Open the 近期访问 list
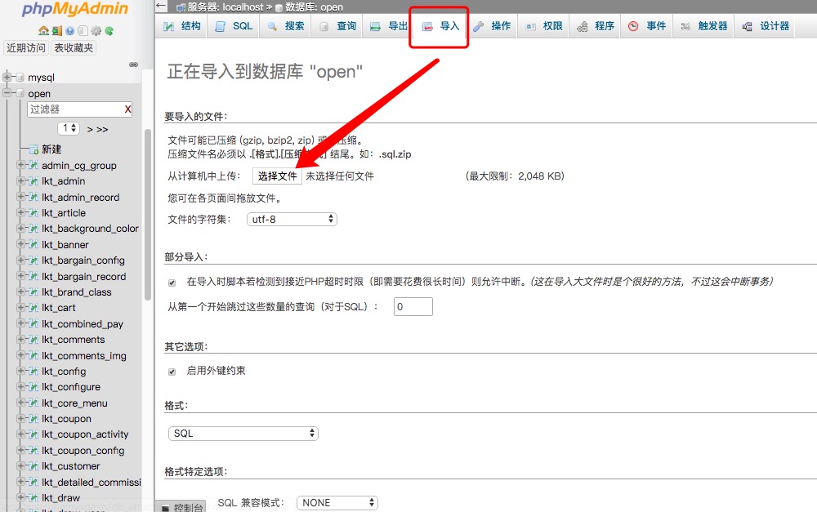The image size is (817, 512). point(26,48)
